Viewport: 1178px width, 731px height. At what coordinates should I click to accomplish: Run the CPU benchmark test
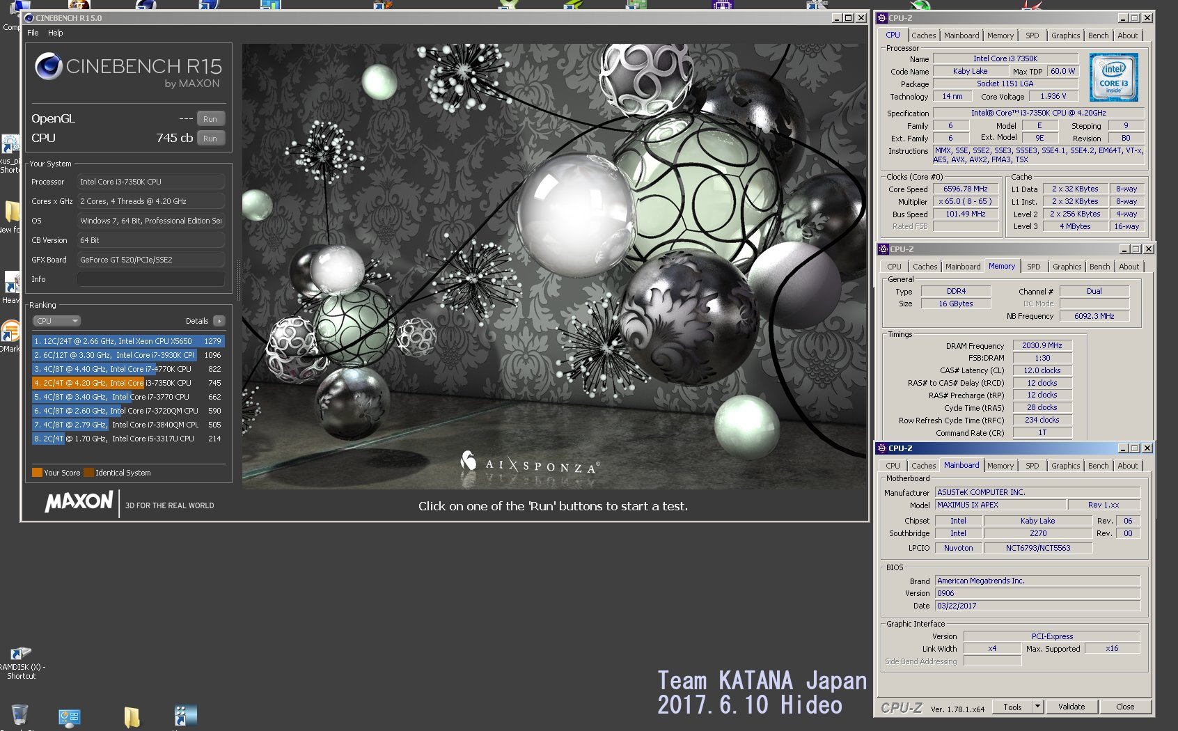[210, 139]
